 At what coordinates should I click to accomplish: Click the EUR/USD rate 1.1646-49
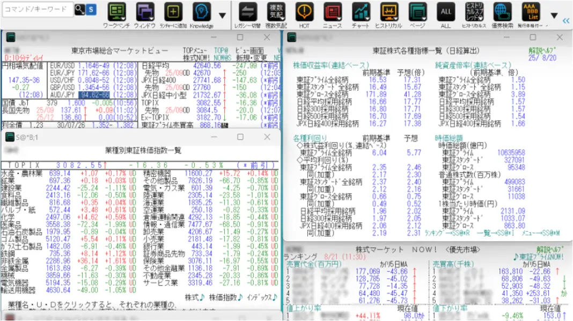(x=93, y=66)
